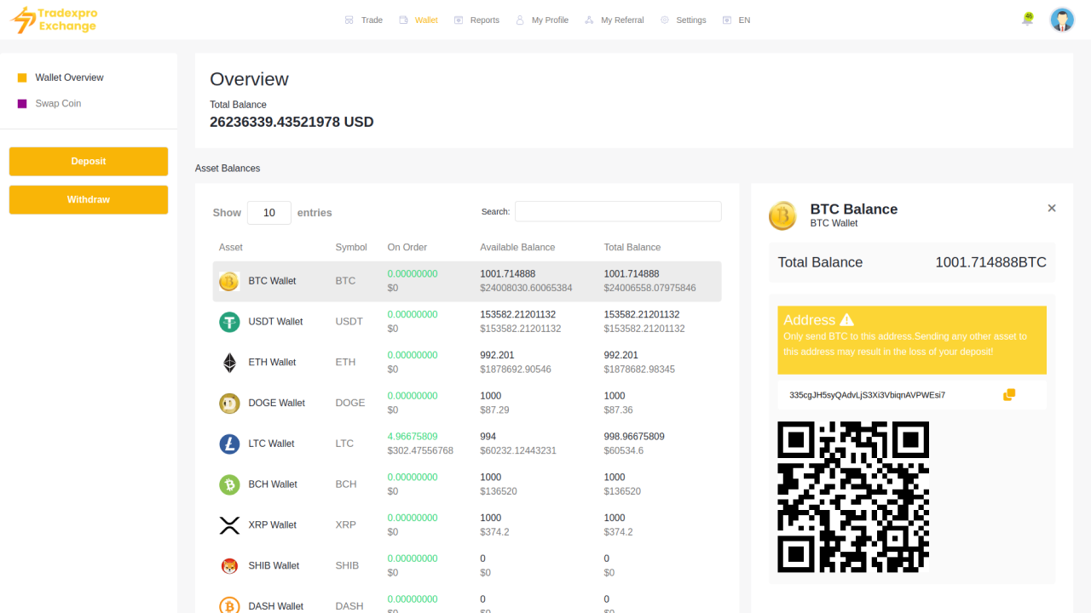The image size is (1091, 613).
Task: Click the Deposit button
Action: 89,161
